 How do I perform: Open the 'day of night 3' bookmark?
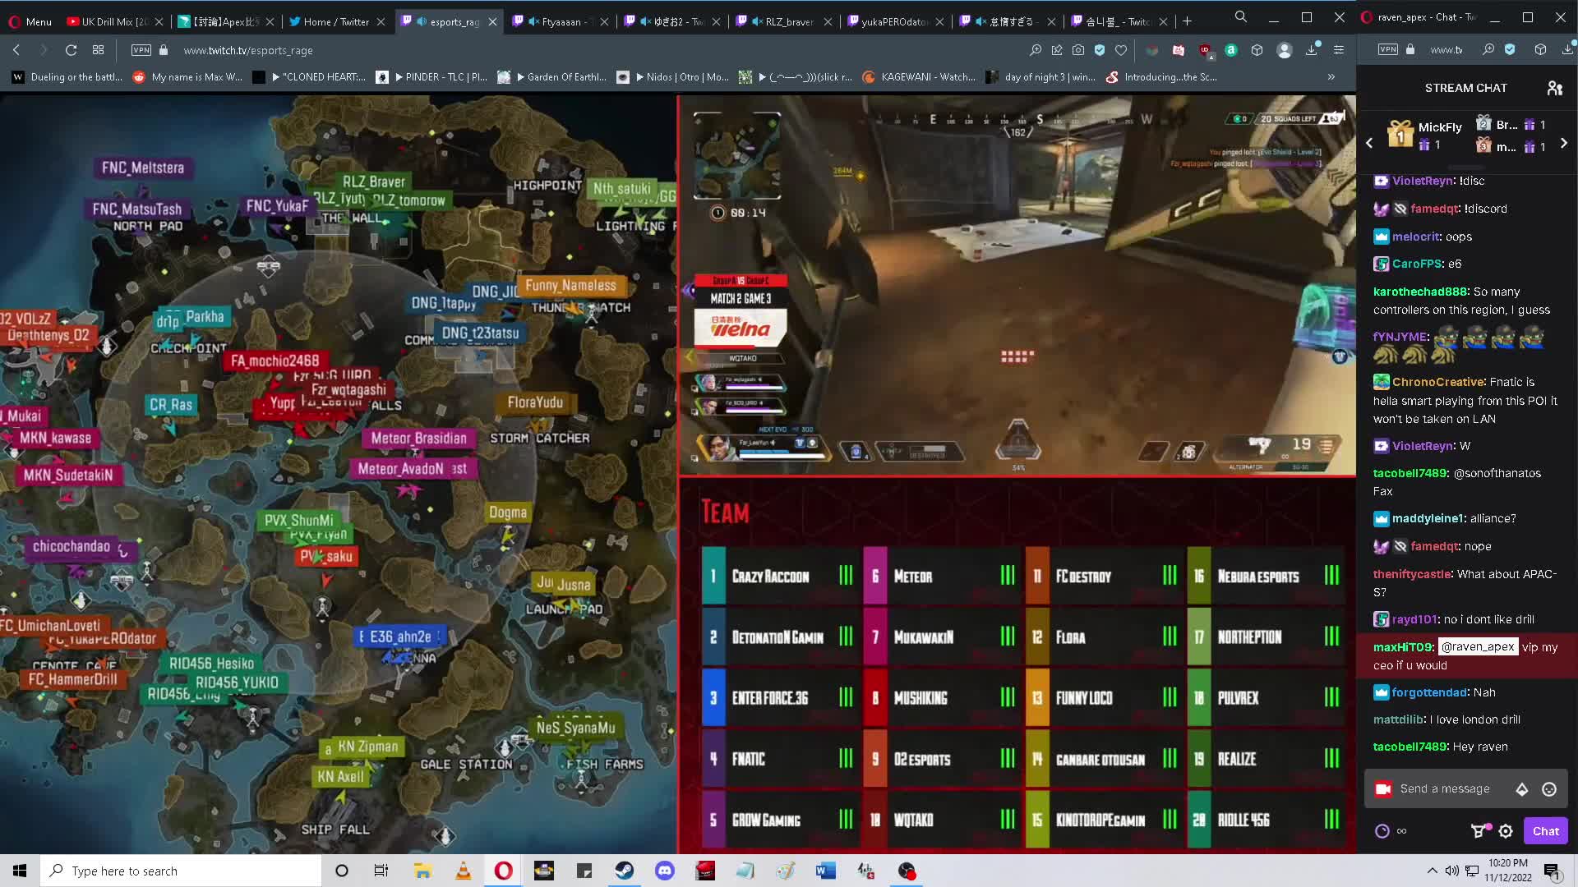coord(1040,77)
